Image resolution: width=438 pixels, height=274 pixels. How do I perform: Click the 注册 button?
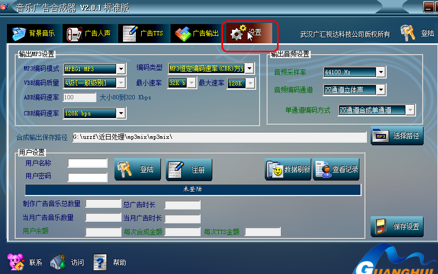189,170
